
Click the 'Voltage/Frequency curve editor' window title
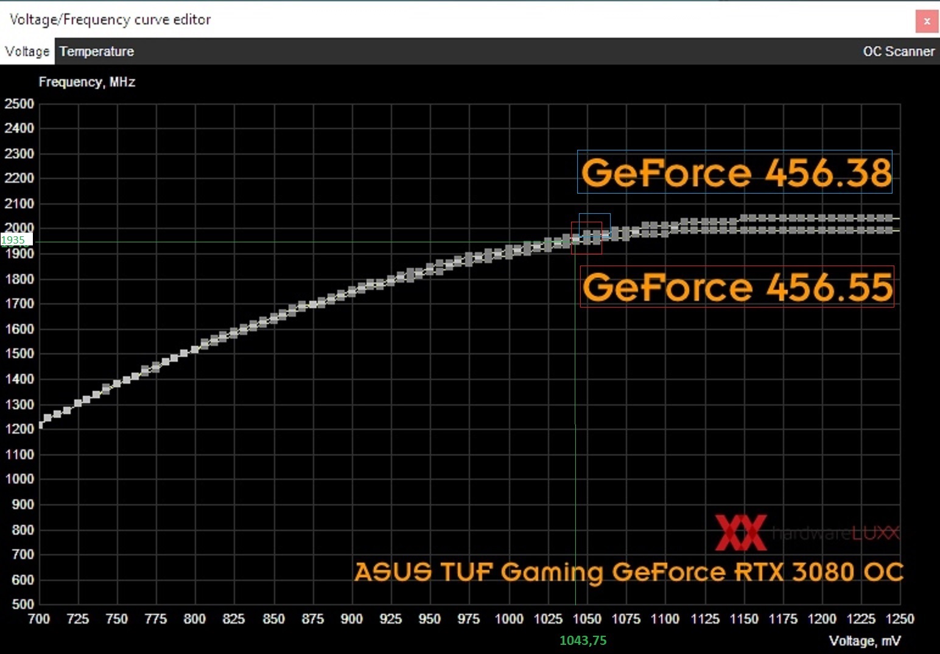(110, 19)
